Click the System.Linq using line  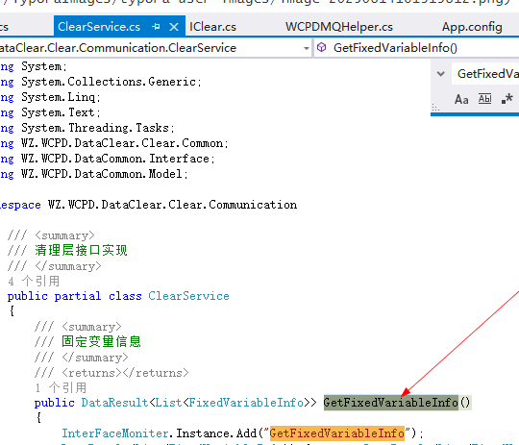click(x=50, y=97)
